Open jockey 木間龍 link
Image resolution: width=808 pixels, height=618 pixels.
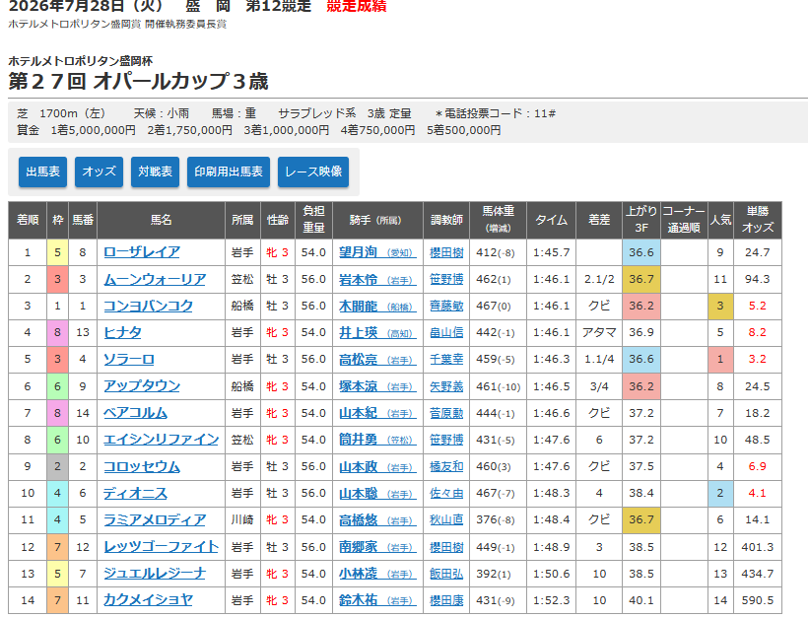pyautogui.click(x=377, y=306)
